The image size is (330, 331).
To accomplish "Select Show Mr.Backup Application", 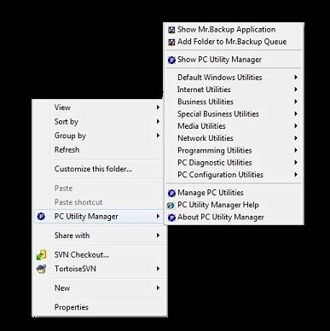I will (x=234, y=30).
